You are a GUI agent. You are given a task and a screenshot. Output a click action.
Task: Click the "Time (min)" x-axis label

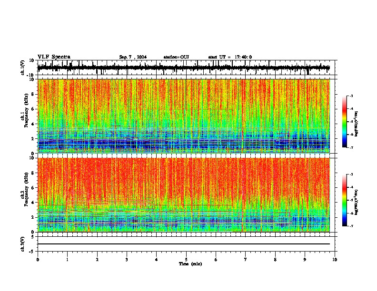pyautogui.click(x=190, y=264)
